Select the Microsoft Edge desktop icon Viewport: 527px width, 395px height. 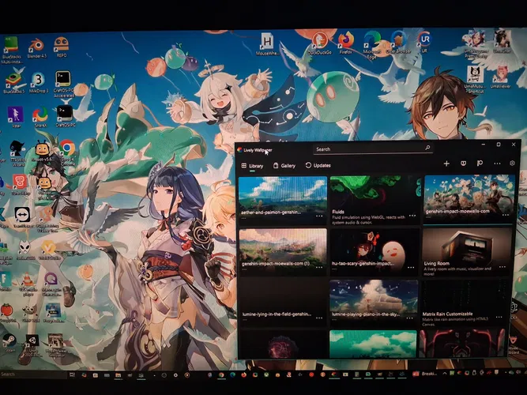click(371, 45)
